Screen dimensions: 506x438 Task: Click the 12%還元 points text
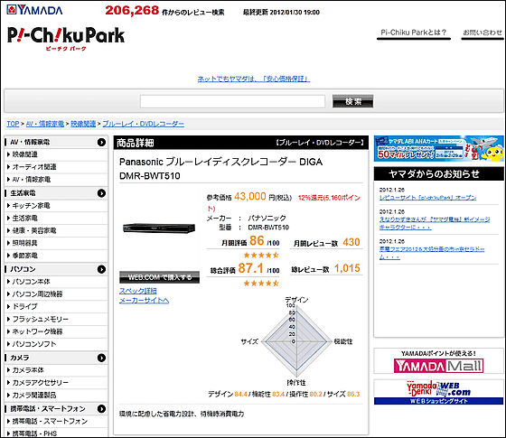(329, 198)
